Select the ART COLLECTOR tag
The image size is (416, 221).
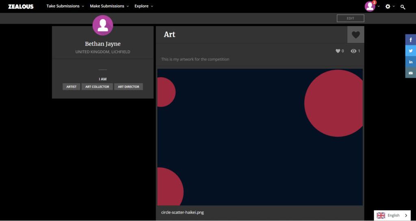(97, 87)
